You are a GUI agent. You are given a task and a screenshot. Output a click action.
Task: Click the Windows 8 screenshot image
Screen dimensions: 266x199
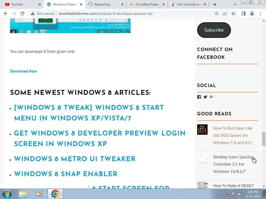click(x=70, y=26)
